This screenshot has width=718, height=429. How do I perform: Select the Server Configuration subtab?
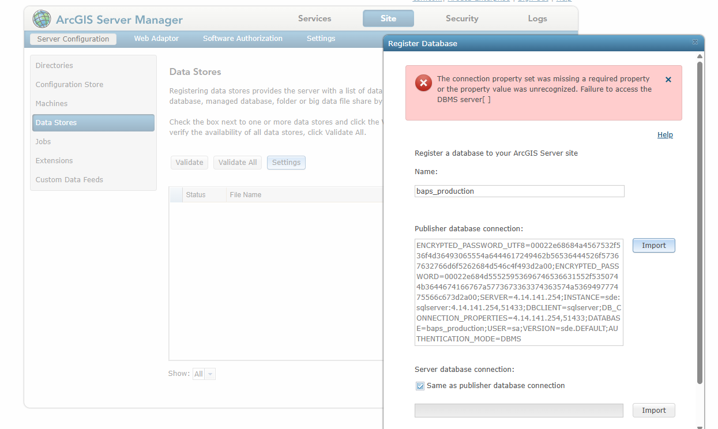[x=73, y=39]
